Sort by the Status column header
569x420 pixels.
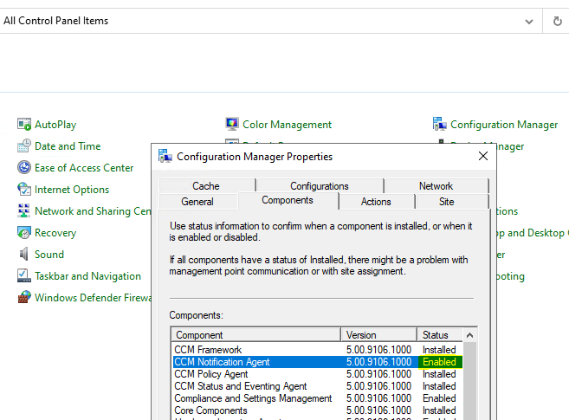pos(440,335)
